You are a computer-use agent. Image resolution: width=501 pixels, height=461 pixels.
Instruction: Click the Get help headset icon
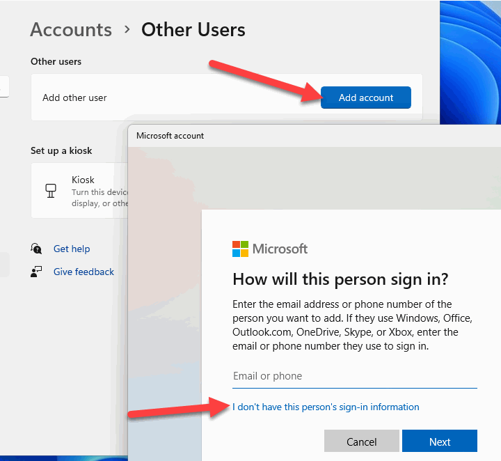pos(36,249)
